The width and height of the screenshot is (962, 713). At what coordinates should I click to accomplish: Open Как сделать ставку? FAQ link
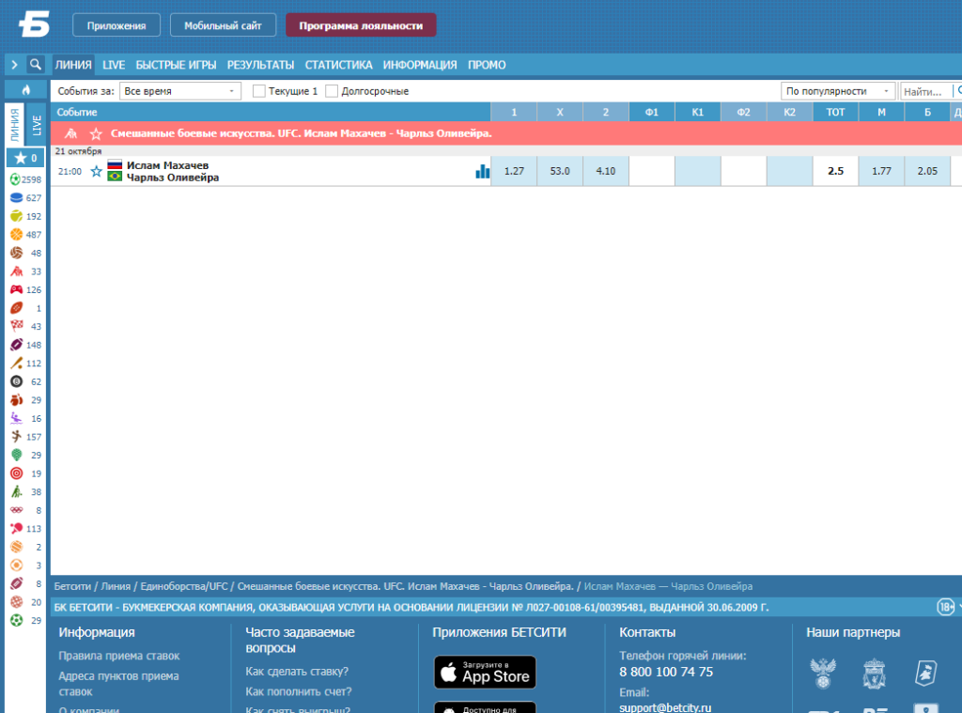click(x=297, y=672)
